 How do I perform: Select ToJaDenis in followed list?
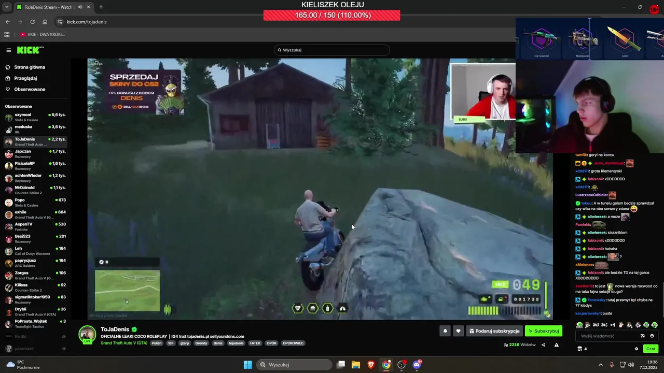coord(35,141)
